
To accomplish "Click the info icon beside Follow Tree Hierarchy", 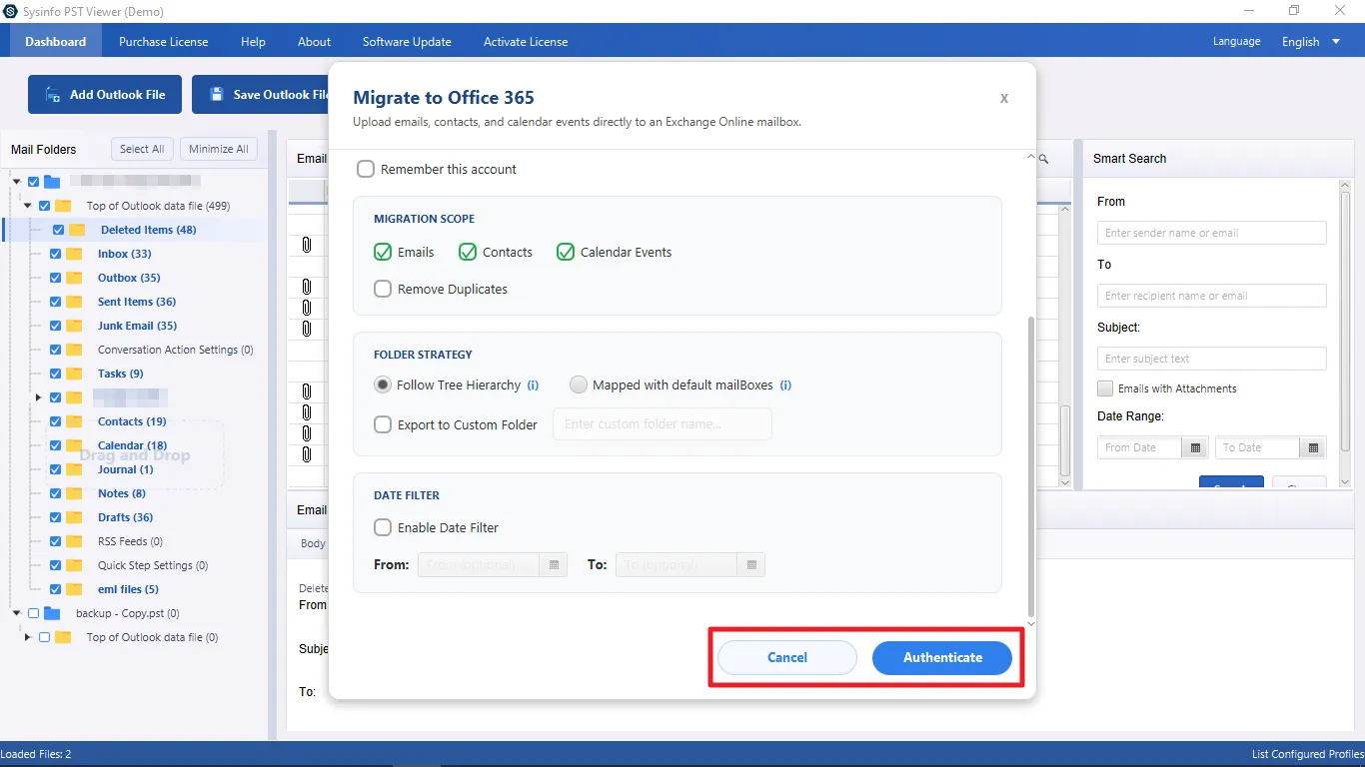I will (533, 384).
